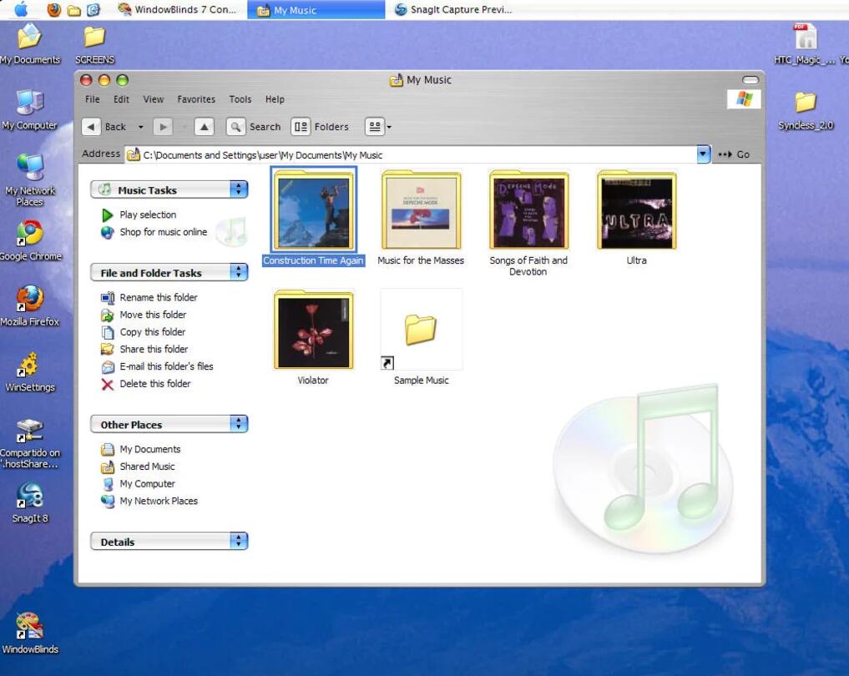Expand the Details panel
The width and height of the screenshot is (849, 676).
(239, 542)
